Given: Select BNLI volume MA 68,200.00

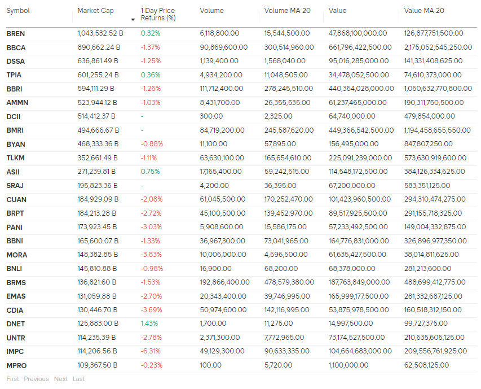Looking at the screenshot, I should [281, 268].
